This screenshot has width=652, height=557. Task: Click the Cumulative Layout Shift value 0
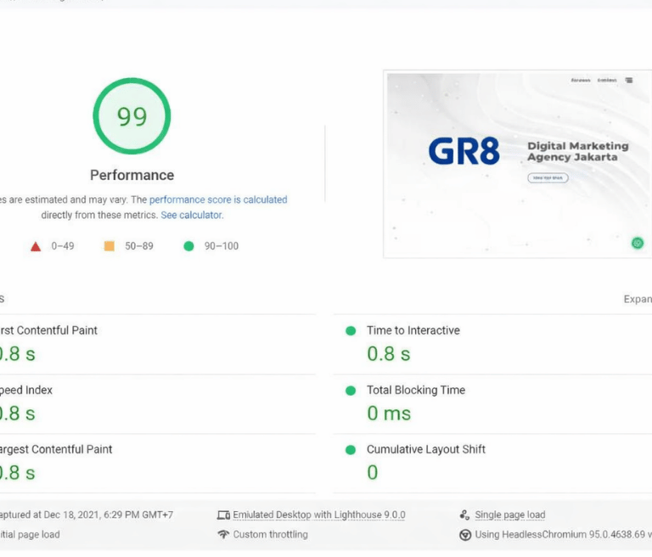point(373,473)
